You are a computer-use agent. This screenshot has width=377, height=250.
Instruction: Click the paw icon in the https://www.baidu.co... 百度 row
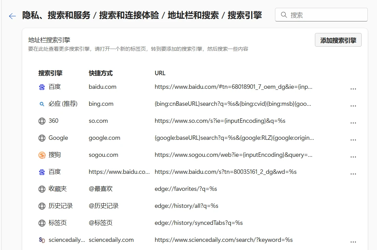click(42, 172)
